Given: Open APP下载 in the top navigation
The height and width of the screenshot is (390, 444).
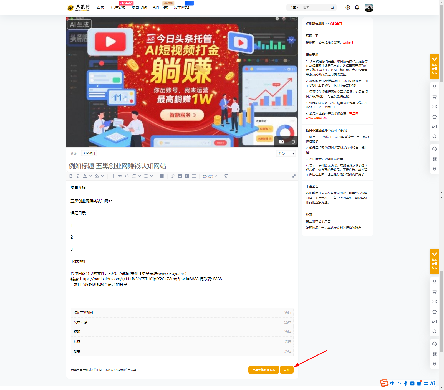Looking at the screenshot, I should pos(160,7).
